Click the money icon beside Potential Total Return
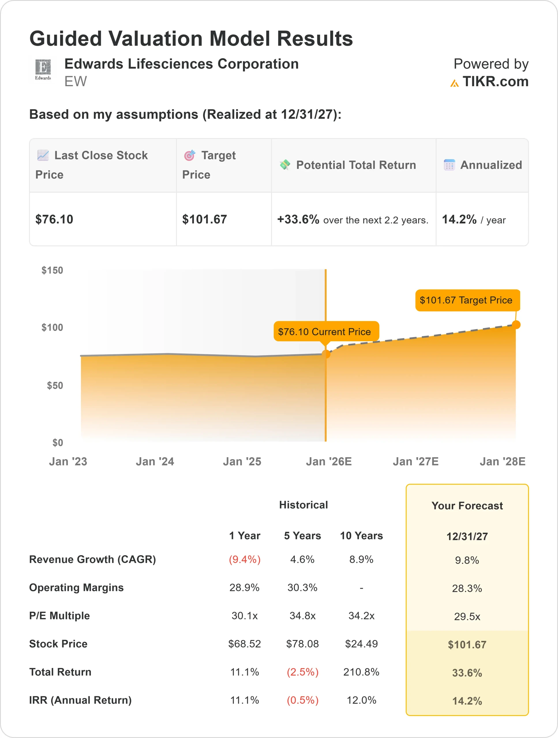The width and height of the screenshot is (558, 738). (x=285, y=165)
